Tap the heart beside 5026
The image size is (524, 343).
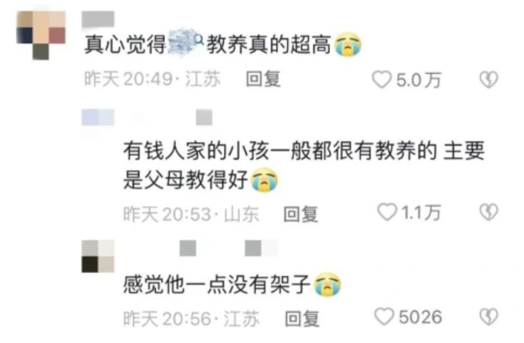[x=384, y=317]
